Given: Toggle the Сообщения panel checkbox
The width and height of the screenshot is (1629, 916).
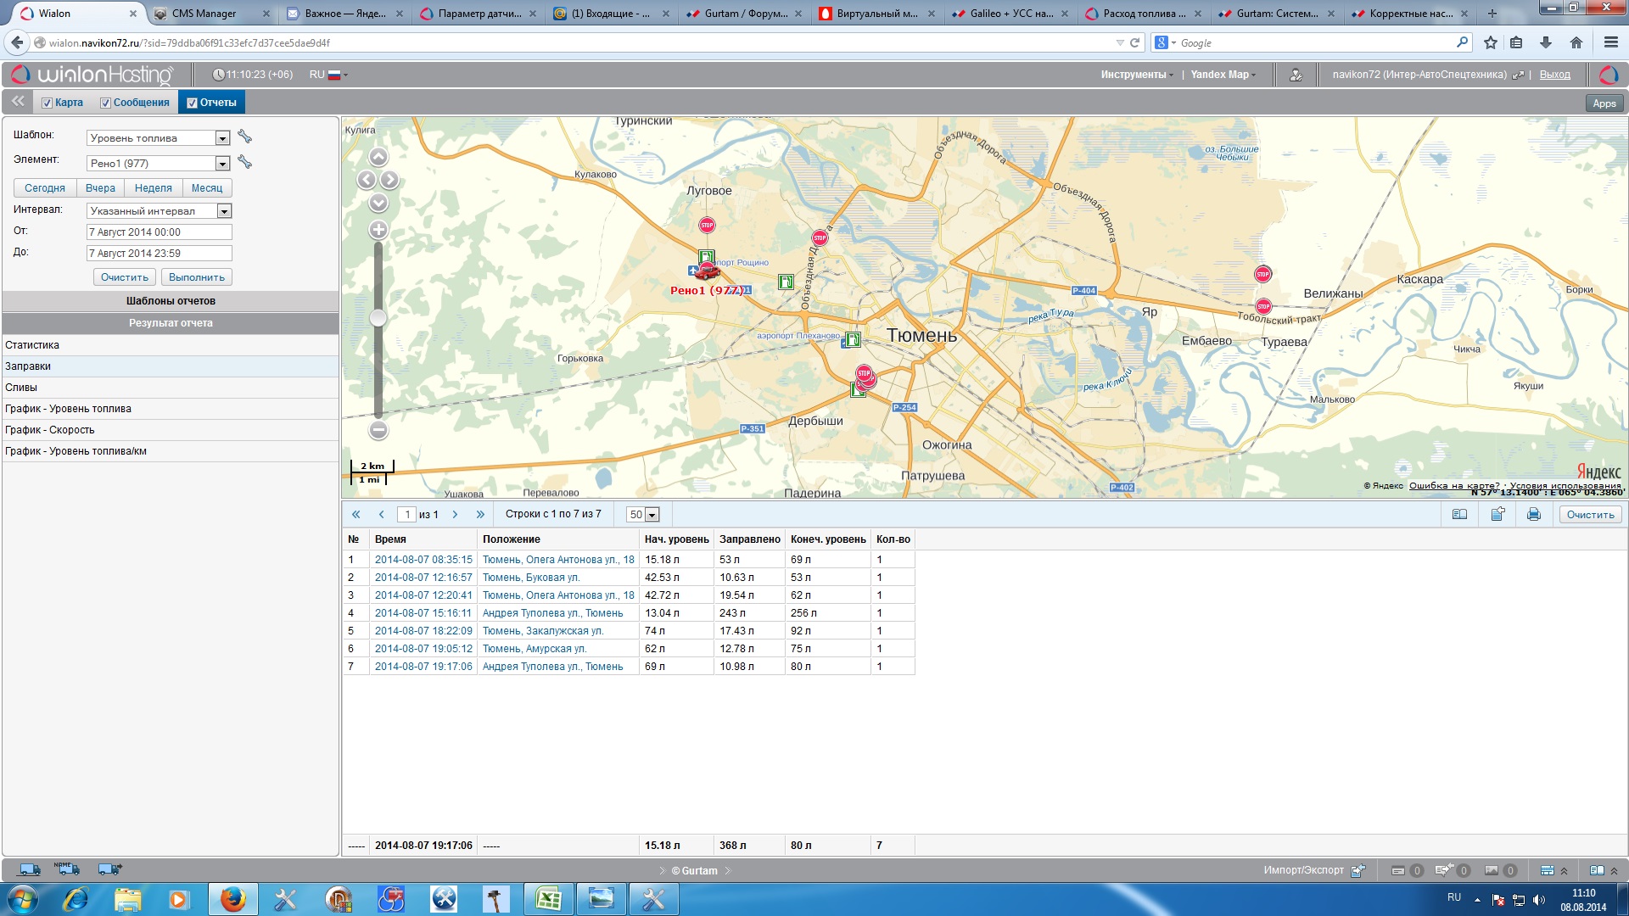Looking at the screenshot, I should point(106,103).
